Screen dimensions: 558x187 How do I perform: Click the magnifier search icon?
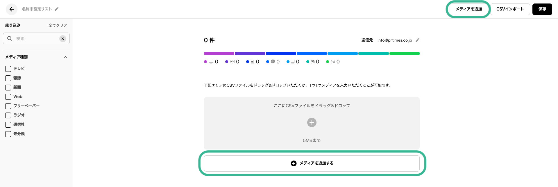pyautogui.click(x=10, y=39)
